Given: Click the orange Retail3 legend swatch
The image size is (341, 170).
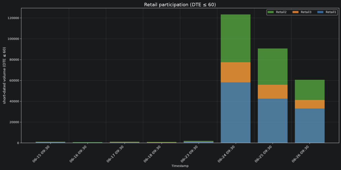Looking at the screenshot, I should click(x=295, y=12).
